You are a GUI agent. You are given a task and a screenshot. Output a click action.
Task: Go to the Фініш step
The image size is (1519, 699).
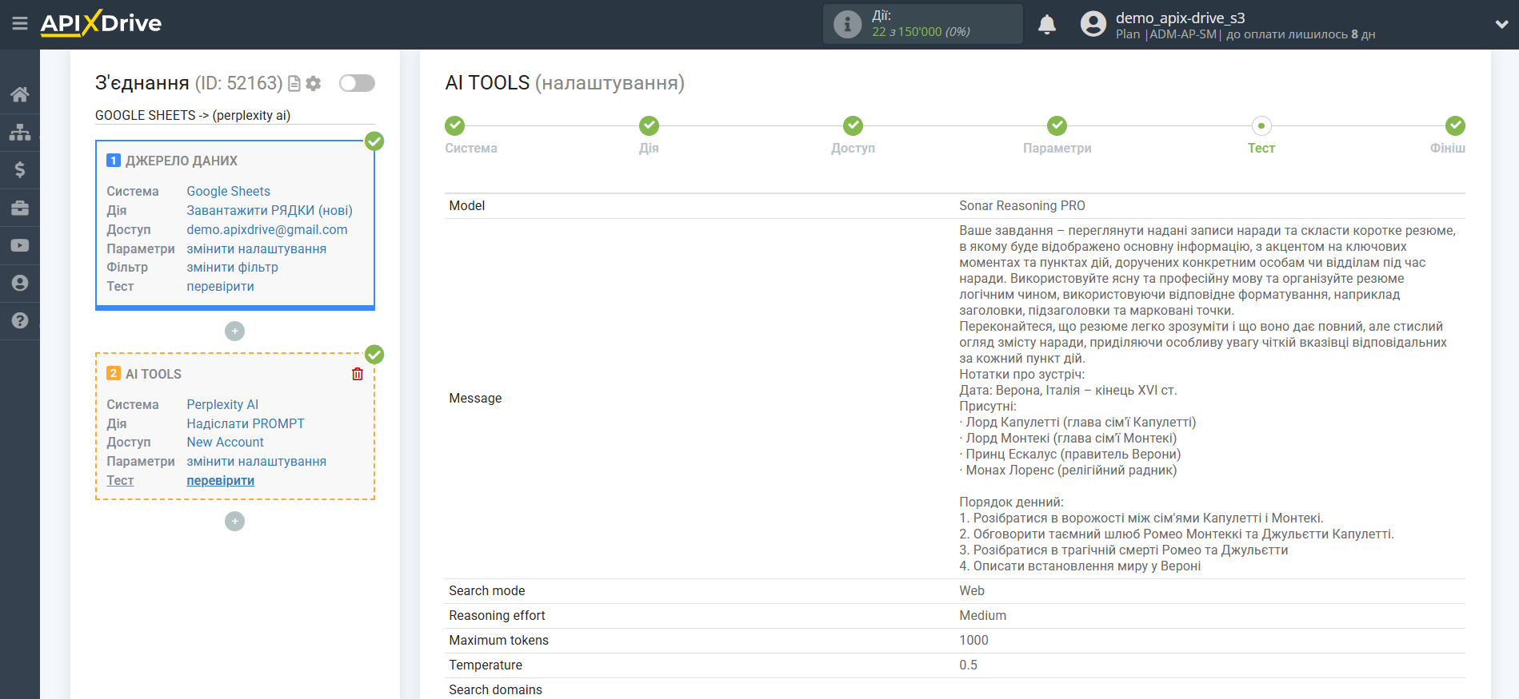(1454, 126)
